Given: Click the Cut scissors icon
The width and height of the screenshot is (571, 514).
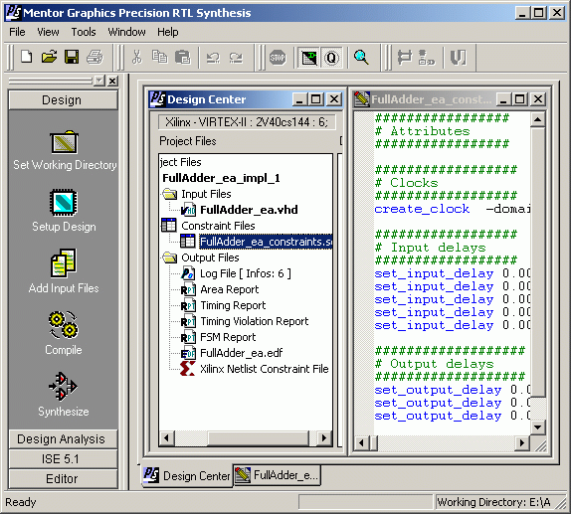Looking at the screenshot, I should [x=137, y=57].
